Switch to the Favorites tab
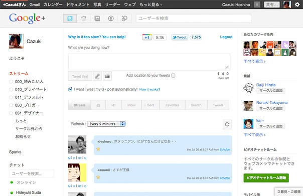This screenshot has height=196, width=303. pyautogui.click(x=172, y=105)
